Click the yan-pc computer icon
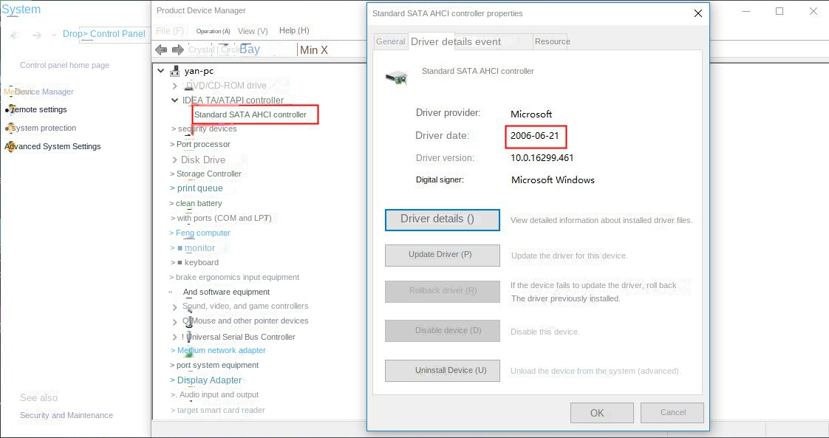 tap(174, 71)
